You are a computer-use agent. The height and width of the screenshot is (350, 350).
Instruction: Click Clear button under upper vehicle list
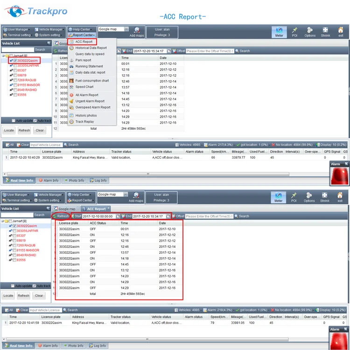40,130
